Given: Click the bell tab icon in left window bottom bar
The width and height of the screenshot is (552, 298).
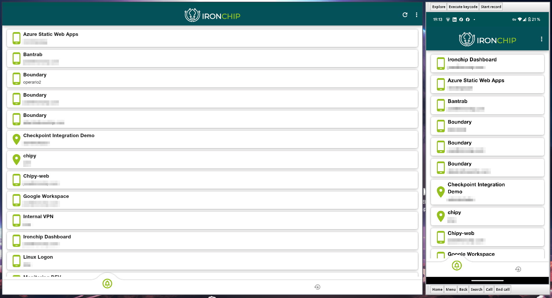Looking at the screenshot, I should coord(107,284).
